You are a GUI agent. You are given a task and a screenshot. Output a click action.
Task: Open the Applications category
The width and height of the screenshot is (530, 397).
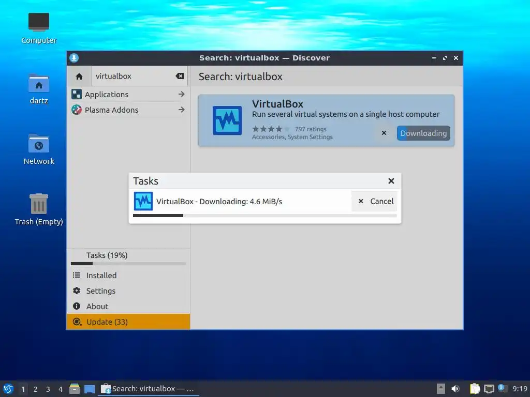coord(128,94)
